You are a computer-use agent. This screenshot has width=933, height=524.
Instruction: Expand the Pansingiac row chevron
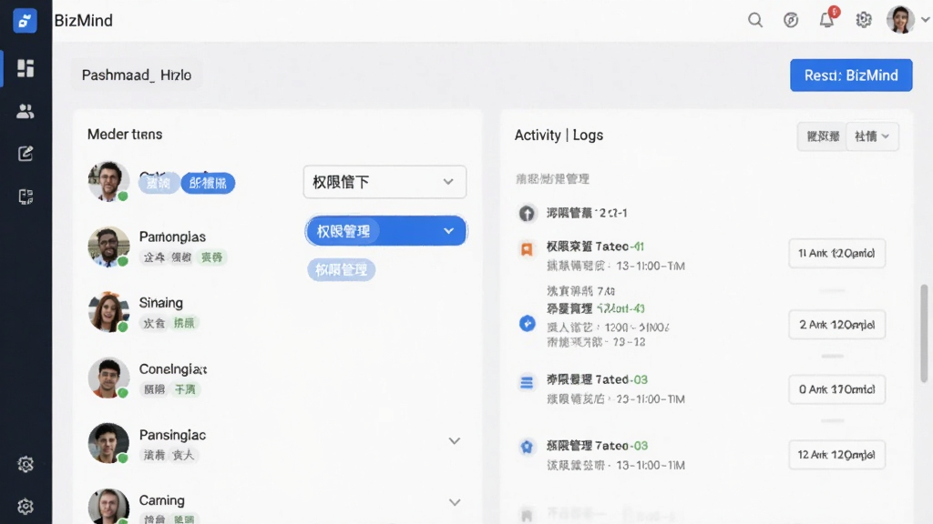455,441
